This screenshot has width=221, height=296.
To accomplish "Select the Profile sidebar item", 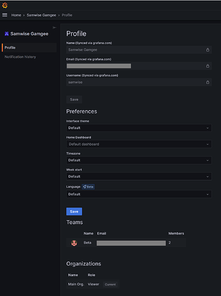I will pyautogui.click(x=29, y=47).
